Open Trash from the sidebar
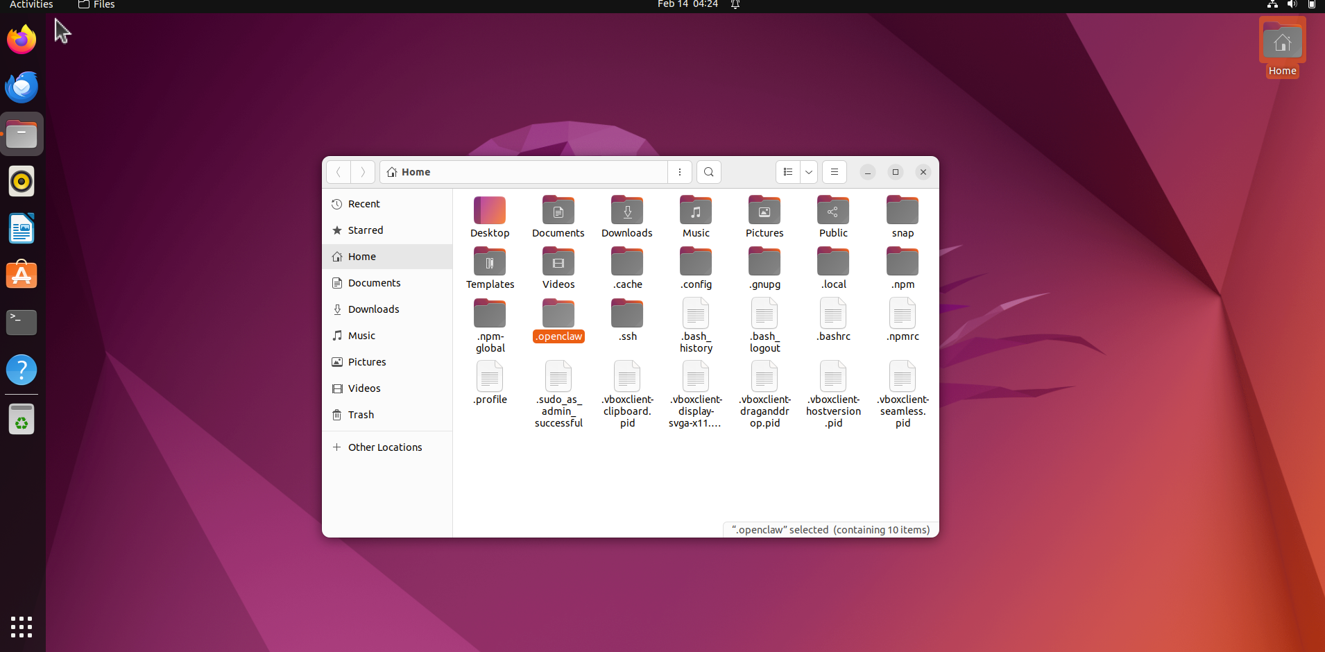1325x652 pixels. (x=361, y=415)
